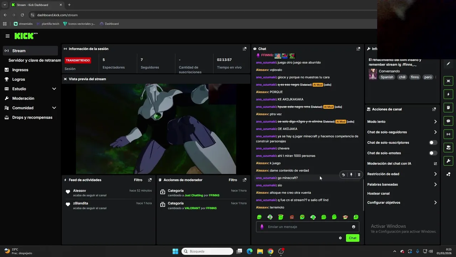Undo action on the 'go minecraft?' message

pos(343,175)
